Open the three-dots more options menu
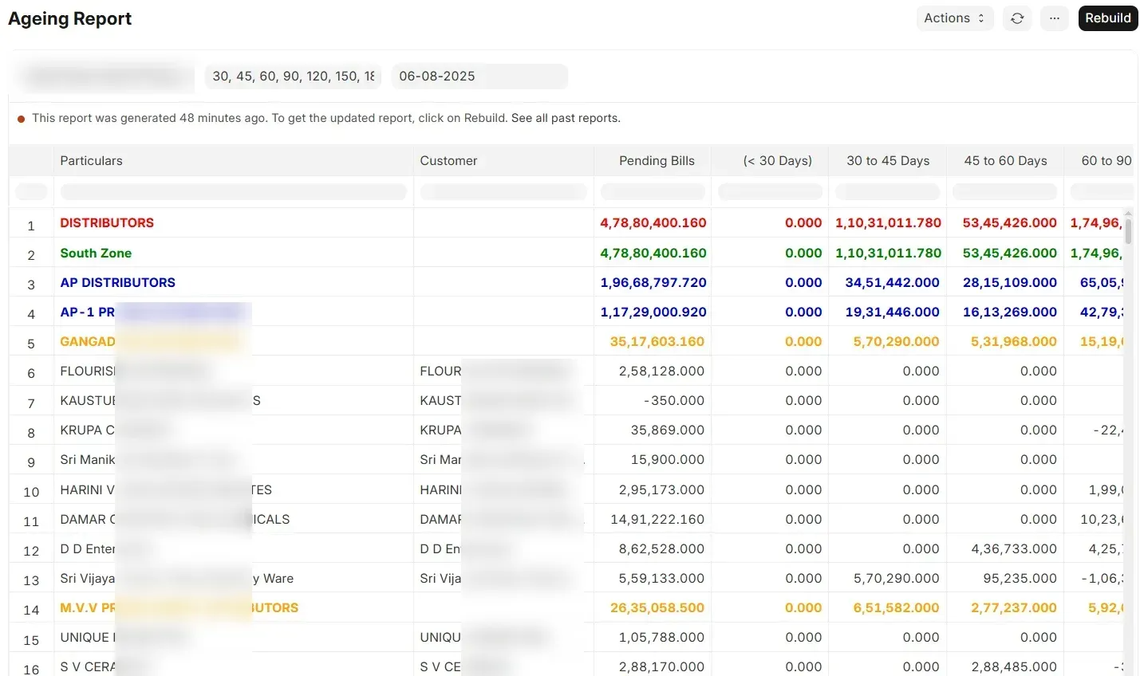Screen dimensions: 1140x676 pyautogui.click(x=1055, y=18)
